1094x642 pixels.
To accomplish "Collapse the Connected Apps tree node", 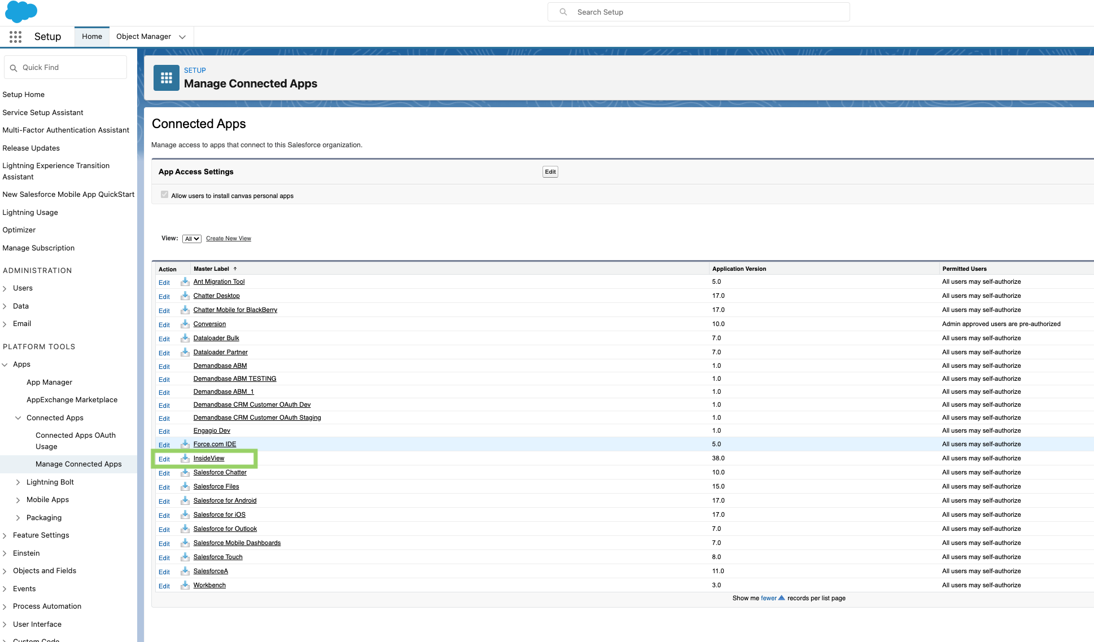I will point(18,418).
